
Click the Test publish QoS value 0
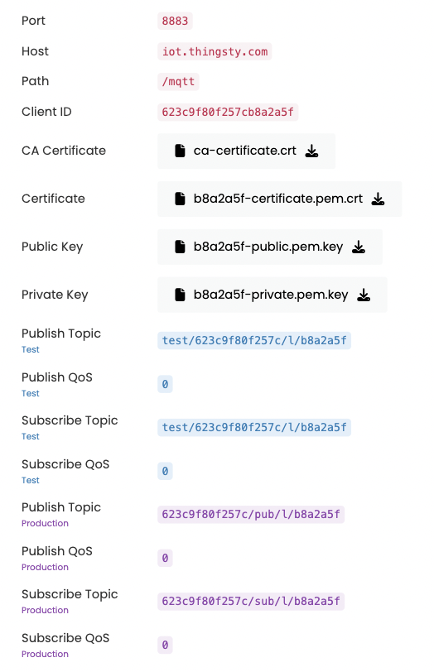(165, 385)
